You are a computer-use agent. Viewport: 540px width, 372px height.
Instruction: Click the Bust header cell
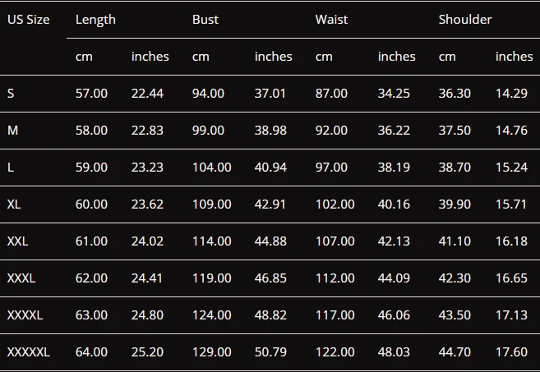[205, 20]
